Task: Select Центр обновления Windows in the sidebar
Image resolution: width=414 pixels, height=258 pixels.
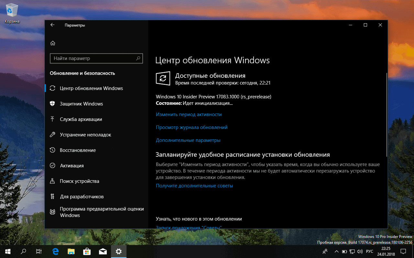Action: [x=96, y=88]
